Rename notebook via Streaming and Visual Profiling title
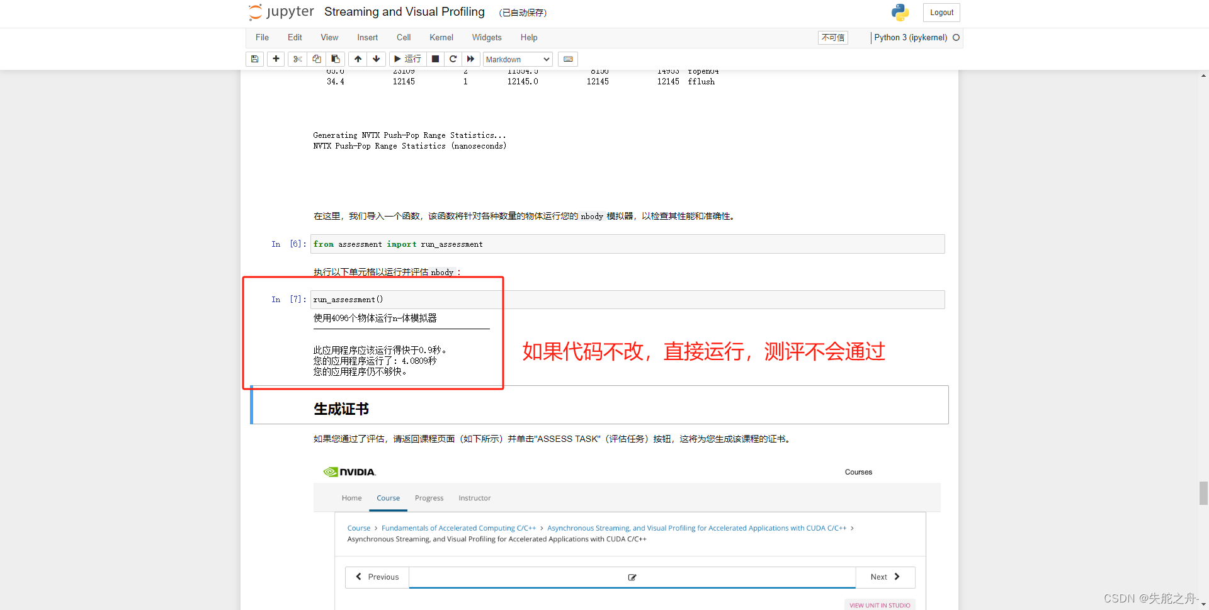Screen dimensions: 1209x610 pos(404,12)
